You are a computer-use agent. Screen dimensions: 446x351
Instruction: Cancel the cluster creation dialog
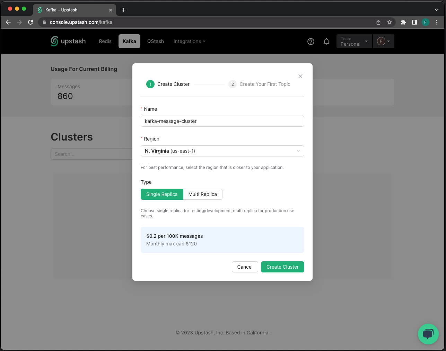point(245,267)
